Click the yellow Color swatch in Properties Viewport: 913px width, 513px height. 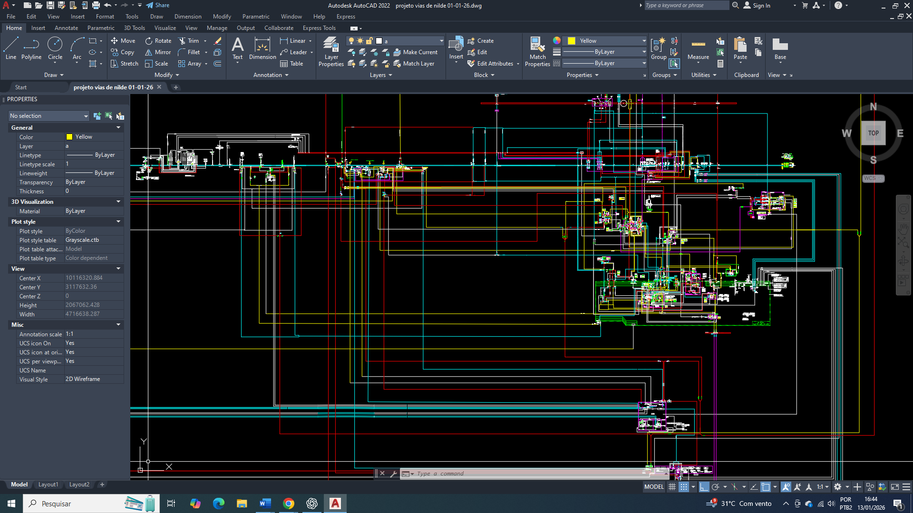(69, 137)
